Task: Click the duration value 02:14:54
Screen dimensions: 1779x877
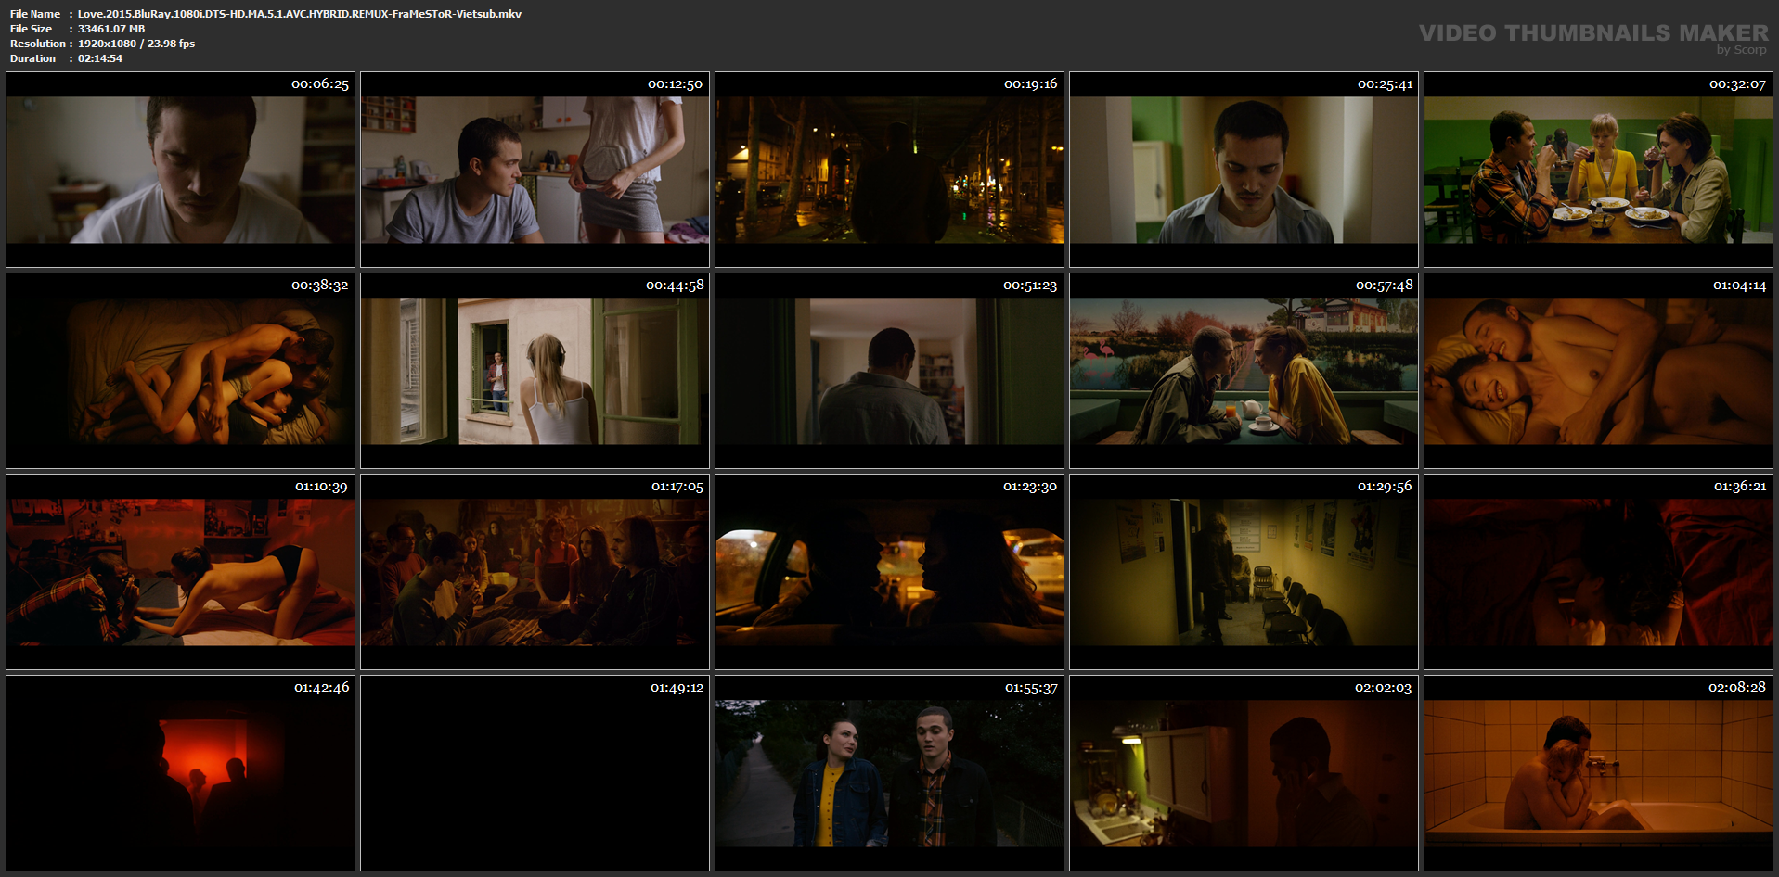Action: (100, 58)
